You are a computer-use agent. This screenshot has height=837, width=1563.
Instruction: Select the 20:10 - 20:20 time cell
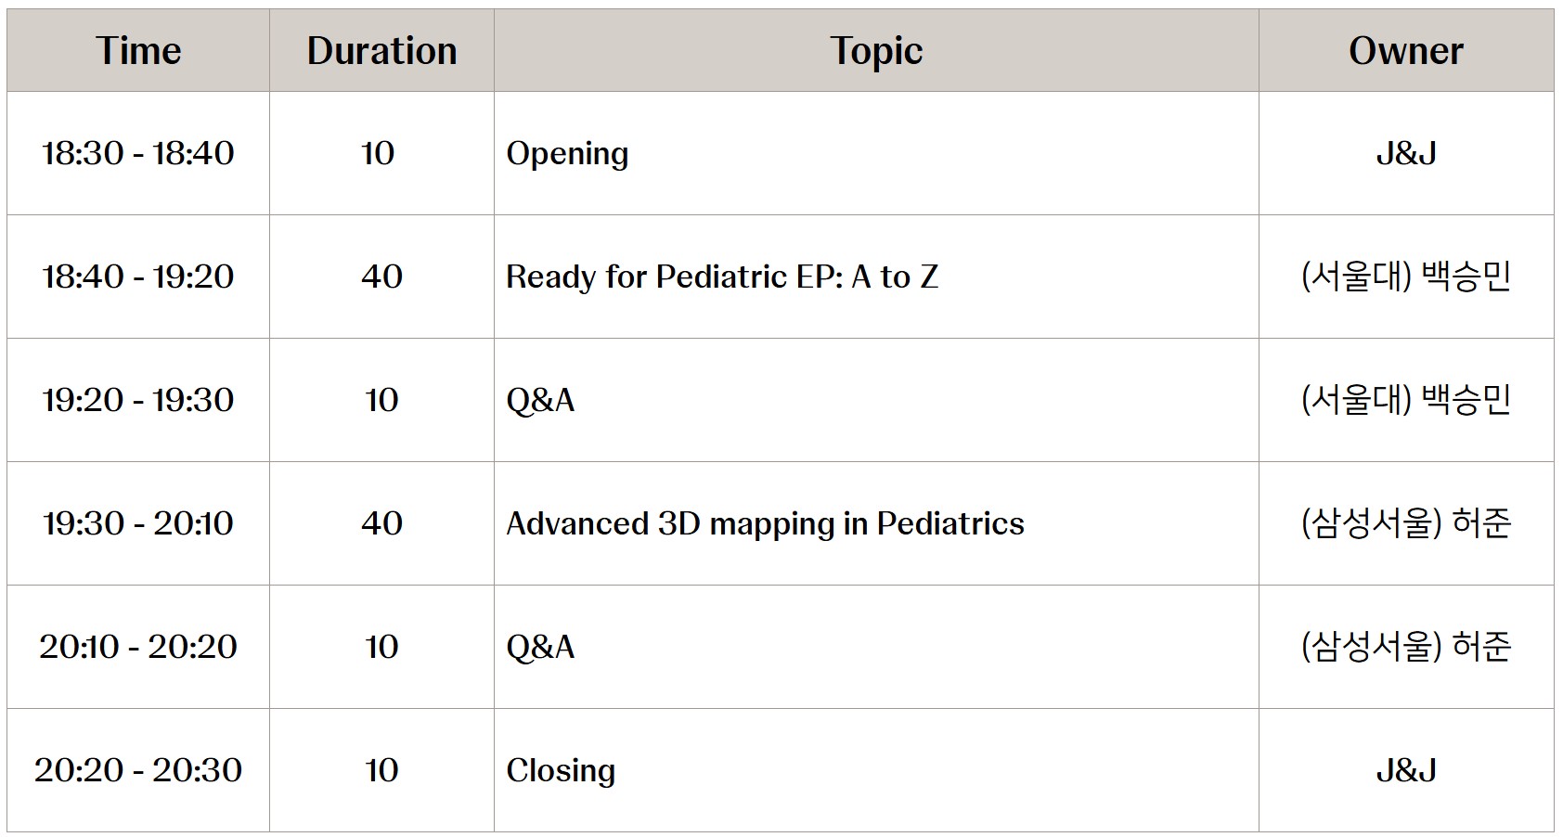point(138,647)
